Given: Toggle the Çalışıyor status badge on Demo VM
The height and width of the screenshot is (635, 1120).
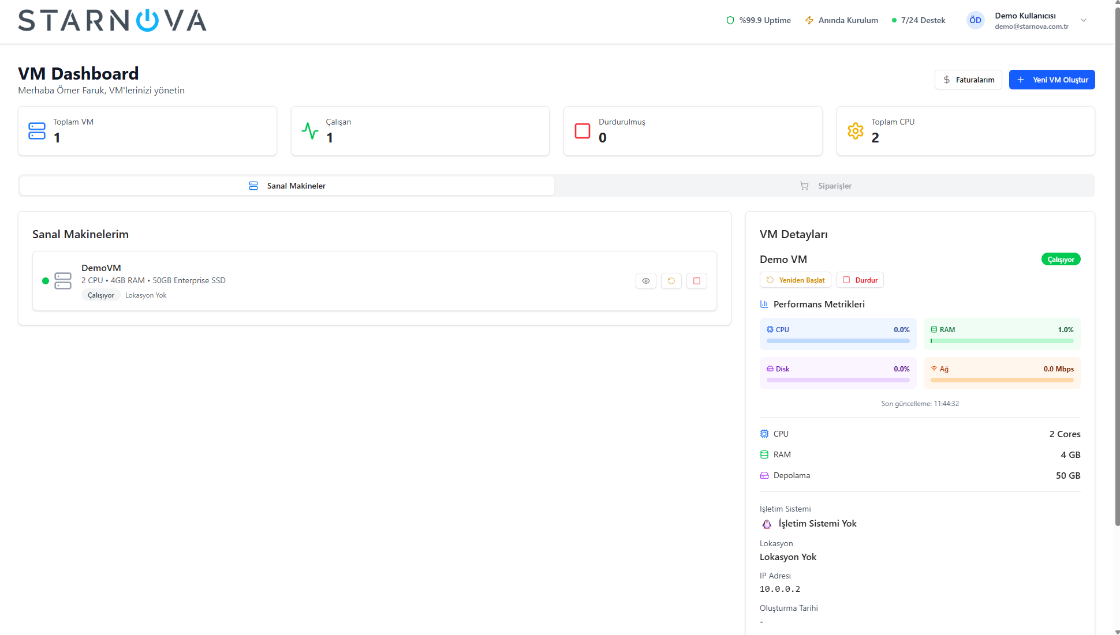Looking at the screenshot, I should [x=1060, y=259].
